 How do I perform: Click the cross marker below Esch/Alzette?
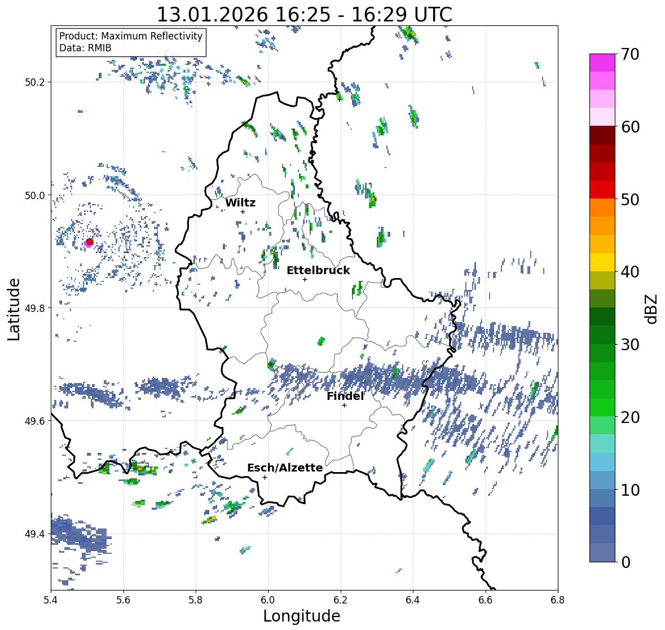265,477
